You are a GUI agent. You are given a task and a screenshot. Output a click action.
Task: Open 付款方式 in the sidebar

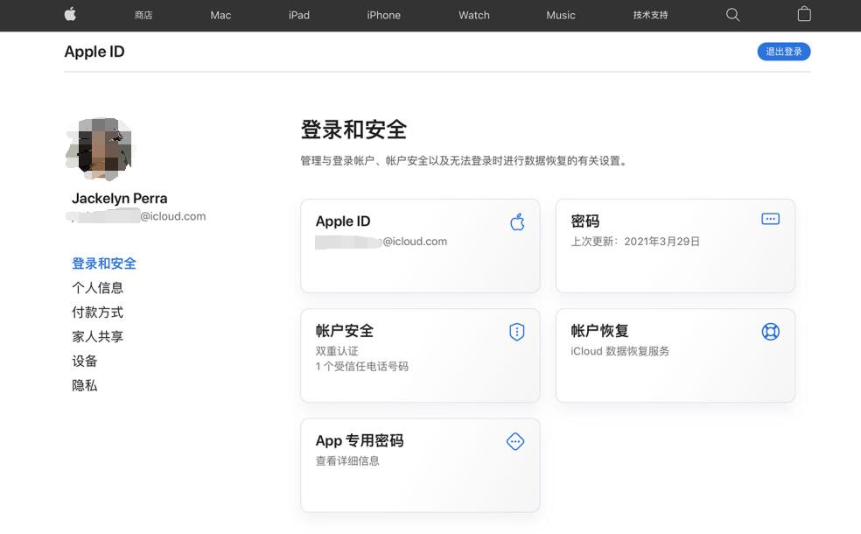point(97,313)
